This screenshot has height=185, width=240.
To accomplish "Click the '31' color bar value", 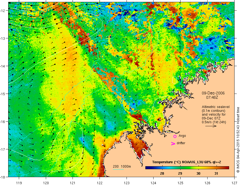I will 216,173.
